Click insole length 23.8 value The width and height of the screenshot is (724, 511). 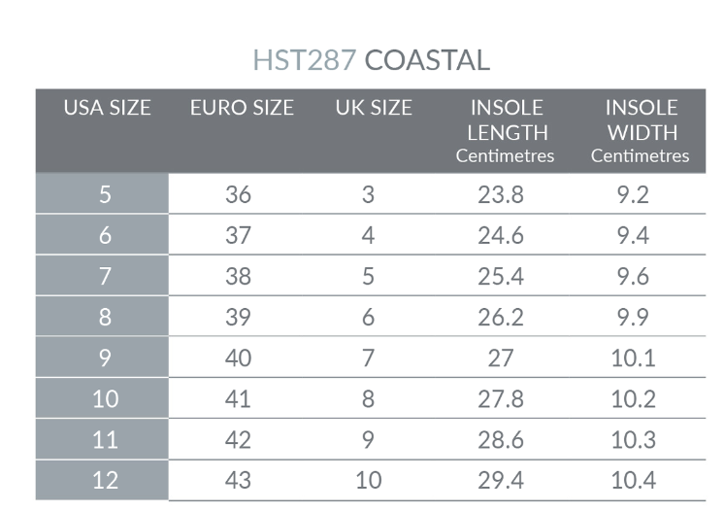(501, 194)
